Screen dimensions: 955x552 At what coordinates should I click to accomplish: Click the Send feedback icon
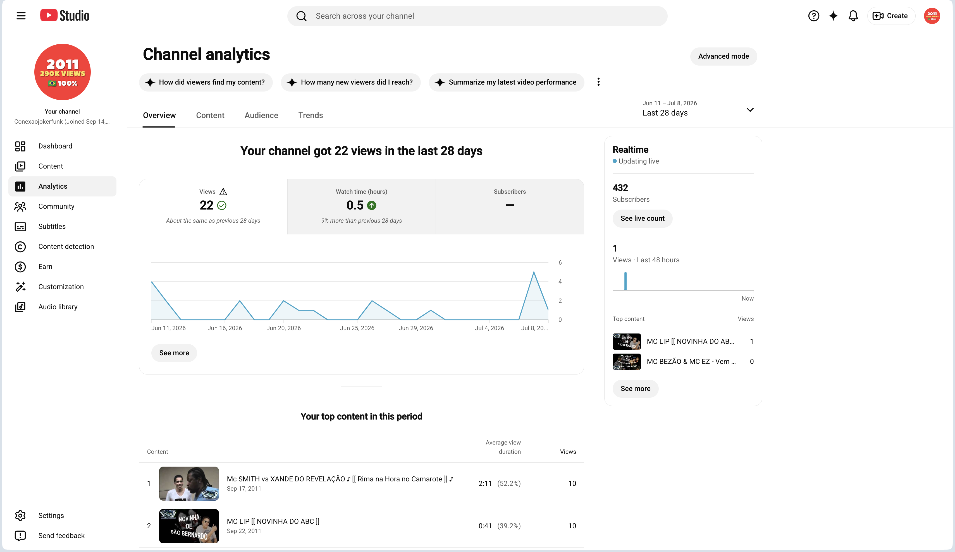(x=20, y=536)
